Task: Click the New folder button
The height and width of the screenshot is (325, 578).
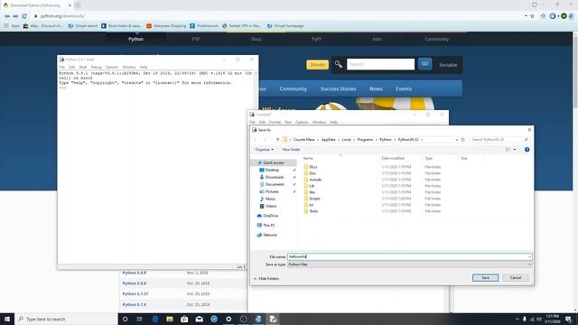Action: (x=291, y=150)
